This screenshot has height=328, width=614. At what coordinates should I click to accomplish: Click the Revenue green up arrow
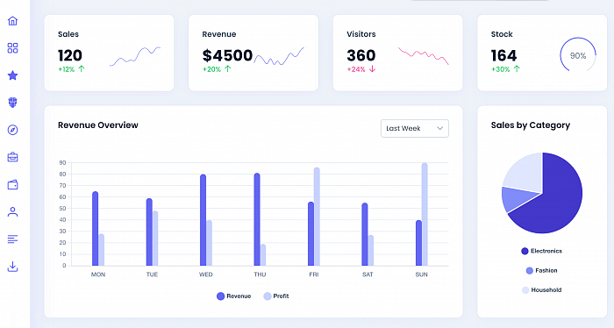(228, 69)
